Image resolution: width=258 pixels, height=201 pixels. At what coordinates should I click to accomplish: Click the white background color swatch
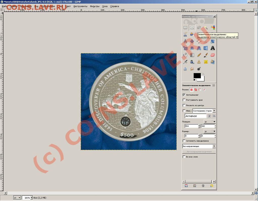(203, 80)
